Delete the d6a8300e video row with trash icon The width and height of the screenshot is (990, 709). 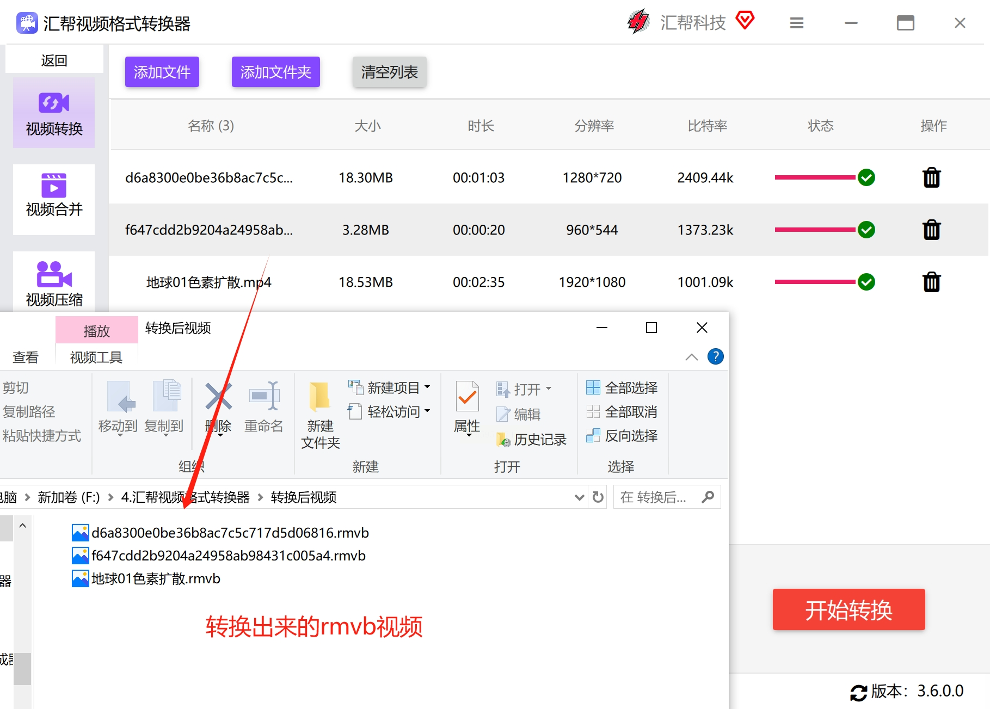click(x=931, y=177)
